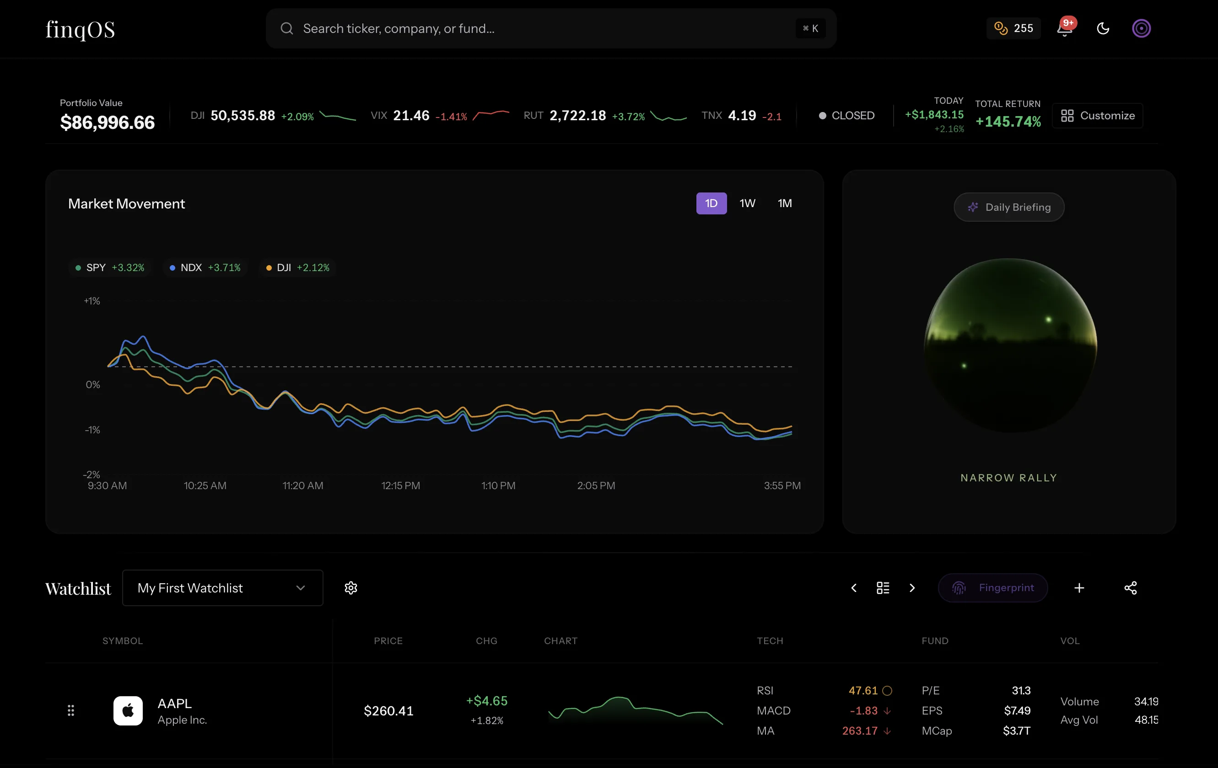Open the Daily Briefing panel

pos(1008,207)
